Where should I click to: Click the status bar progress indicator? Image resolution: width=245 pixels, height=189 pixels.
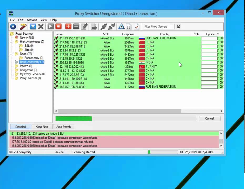[x=163, y=152]
